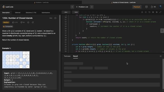Screen dimensions: 164x92
Task: Open editor settings gear icon
Action: tap(157, 12)
